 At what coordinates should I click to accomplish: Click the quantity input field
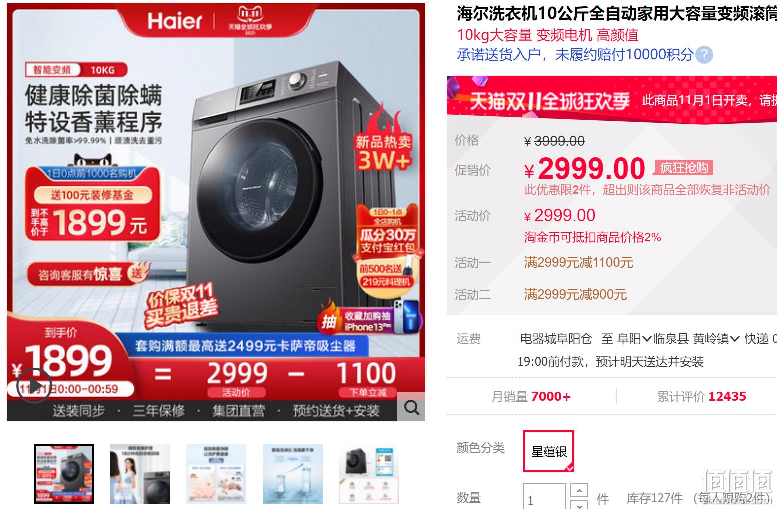pyautogui.click(x=544, y=497)
